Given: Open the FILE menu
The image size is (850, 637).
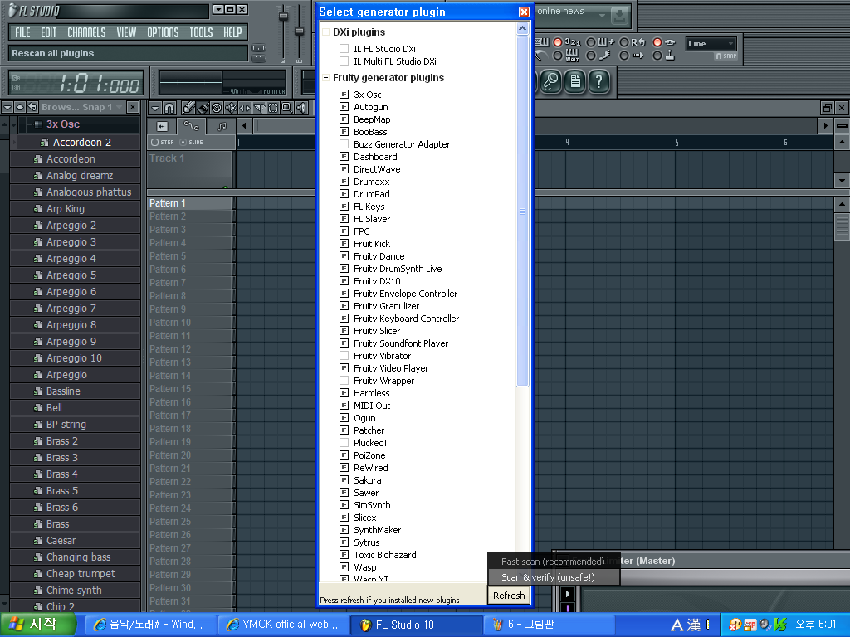Looking at the screenshot, I should 22,32.
